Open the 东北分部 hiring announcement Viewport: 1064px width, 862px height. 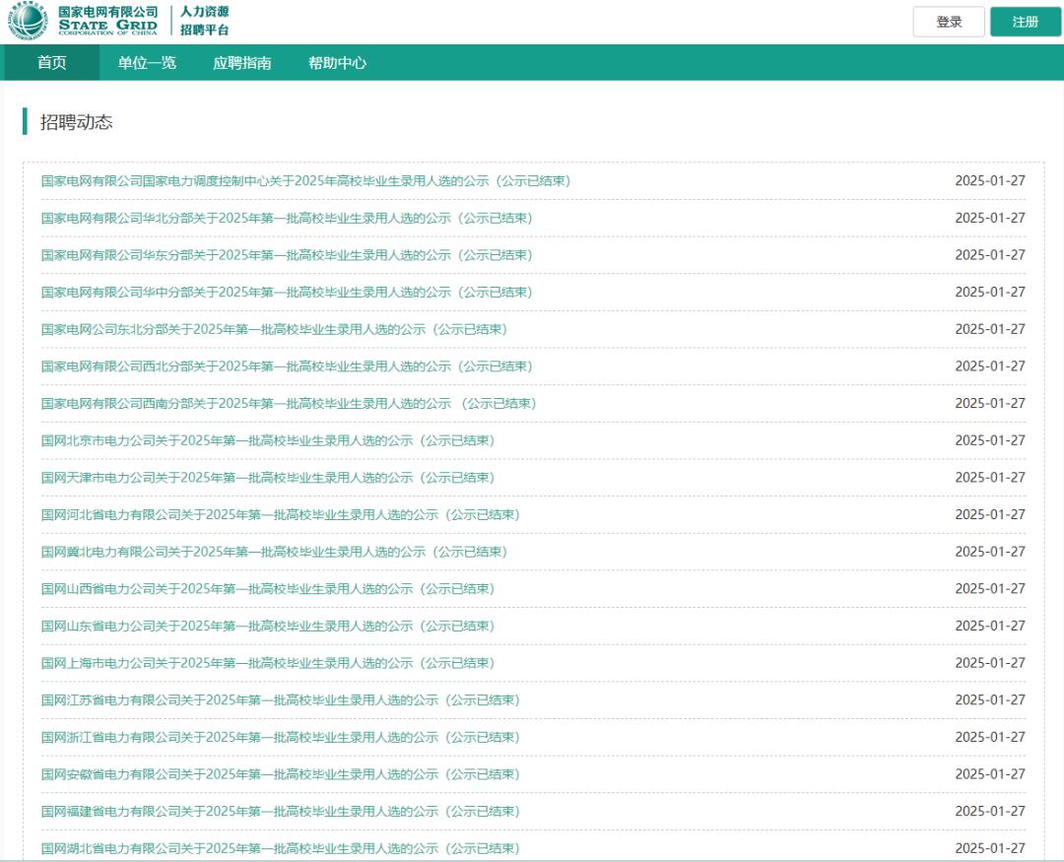coord(274,329)
